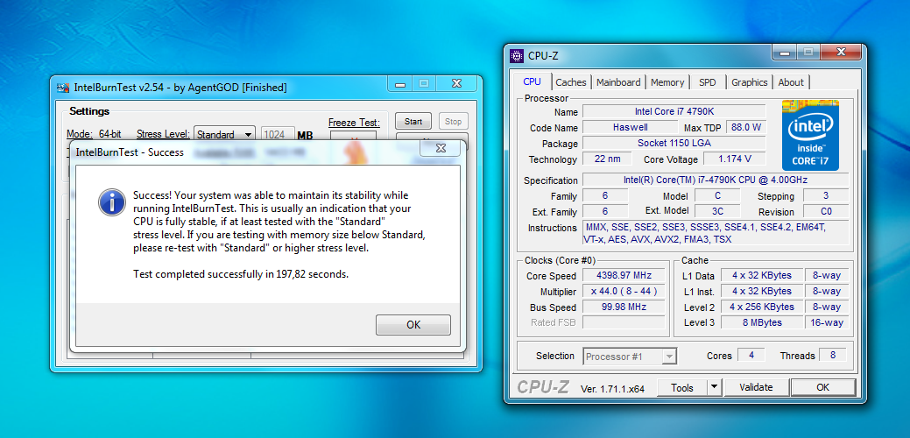Click the Cores value 4
910x438 pixels.
(751, 355)
